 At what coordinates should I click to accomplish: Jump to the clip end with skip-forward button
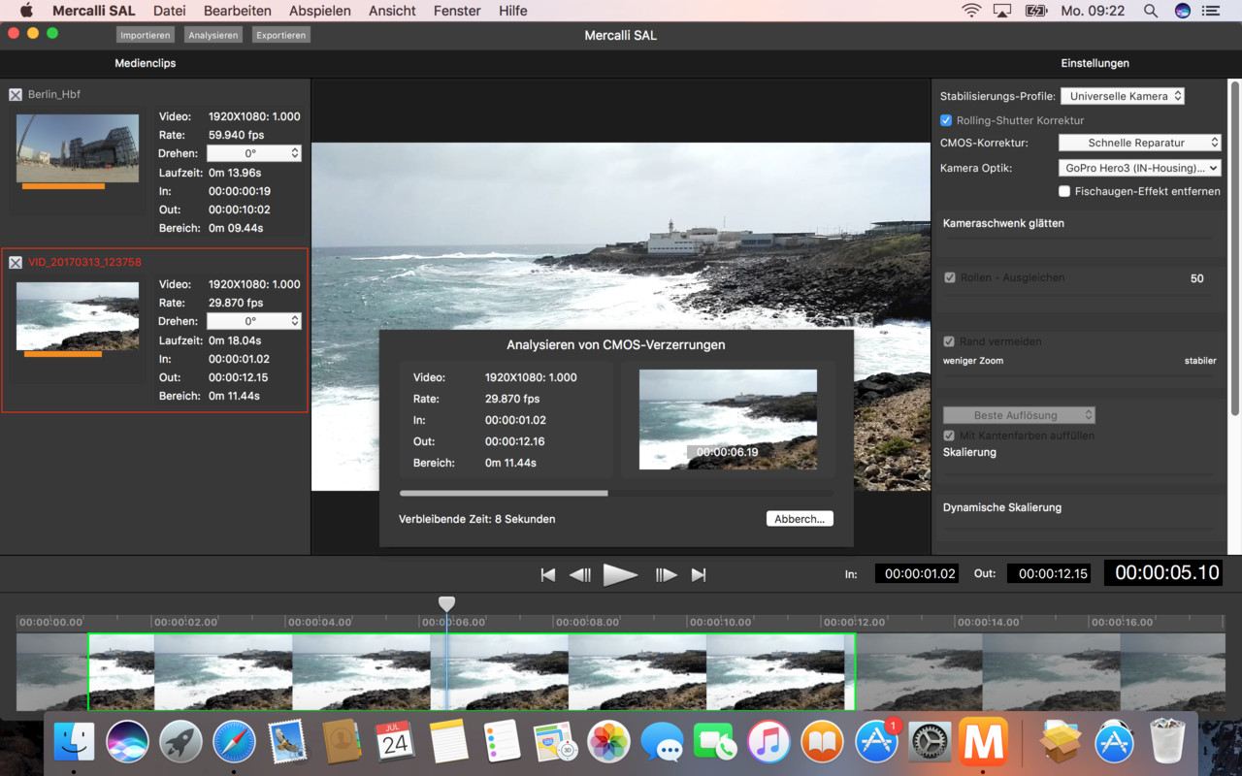698,575
